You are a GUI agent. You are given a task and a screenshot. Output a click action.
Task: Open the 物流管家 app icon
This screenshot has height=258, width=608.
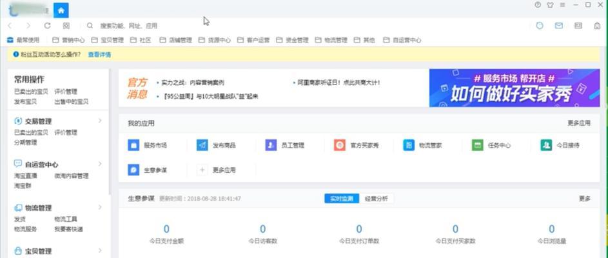pyautogui.click(x=409, y=146)
